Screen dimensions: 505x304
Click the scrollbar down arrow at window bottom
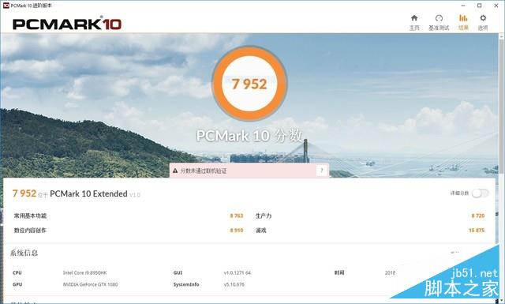[x=502, y=300]
